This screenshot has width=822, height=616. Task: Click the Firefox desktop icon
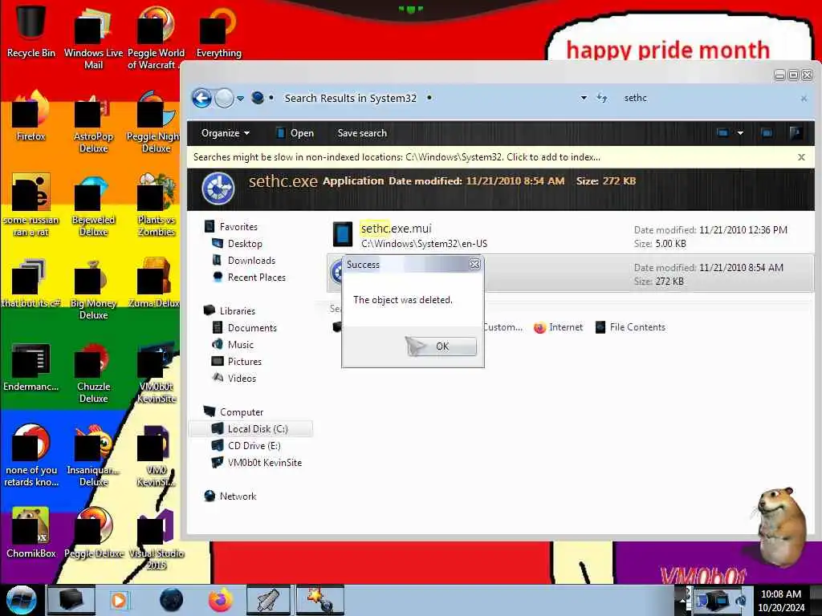[31, 116]
